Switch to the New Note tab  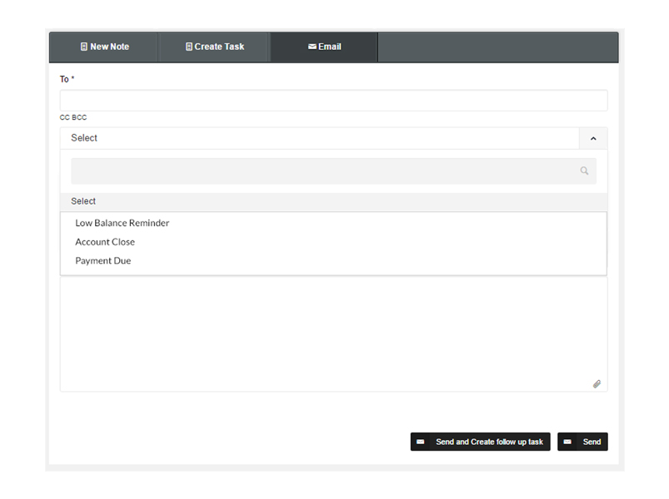(104, 47)
